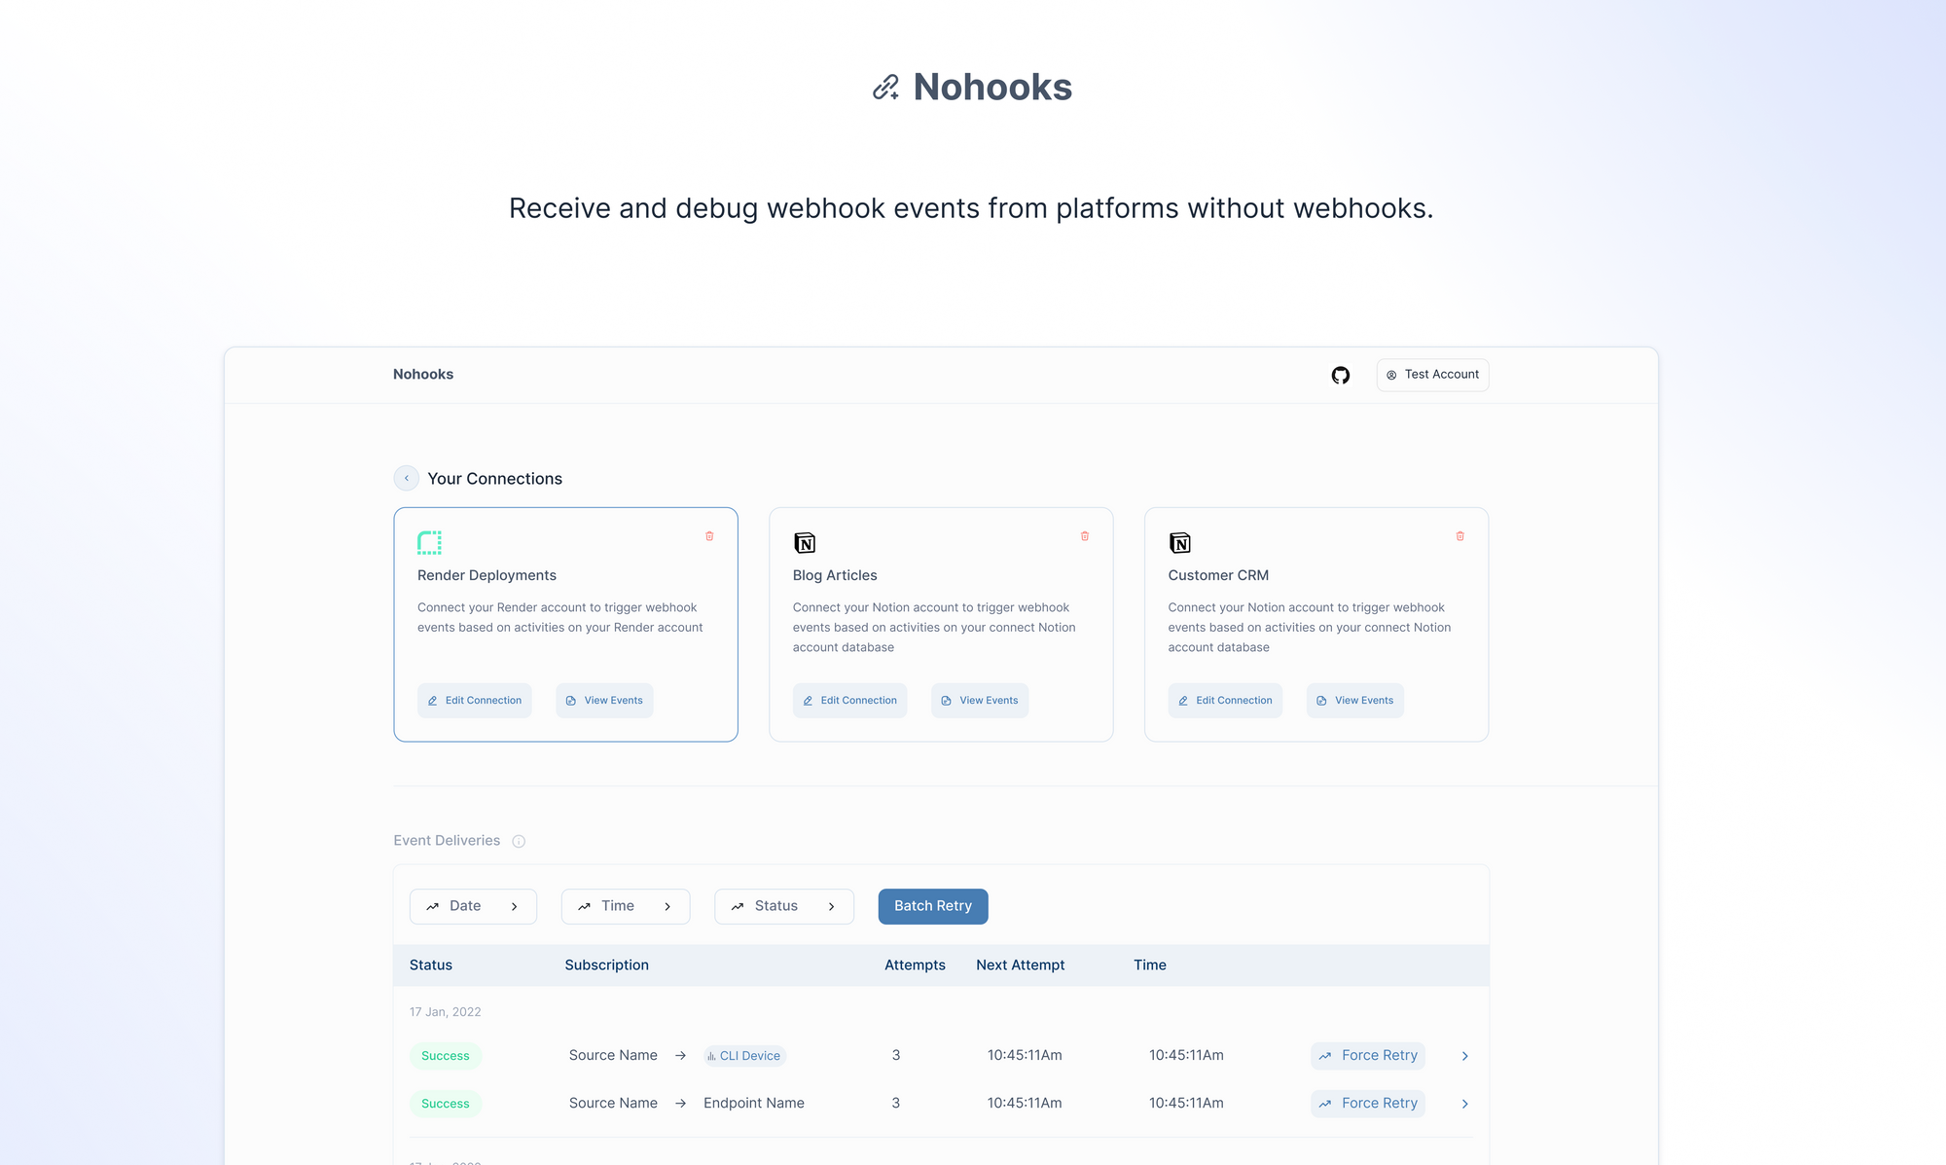Click the info tooltip icon next to Event Deliveries

519,841
